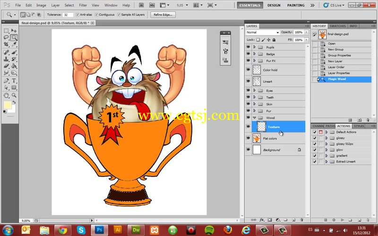Select the Rectangular Marquee tool
Viewport: 378px width, 236px height.
click(6, 31)
